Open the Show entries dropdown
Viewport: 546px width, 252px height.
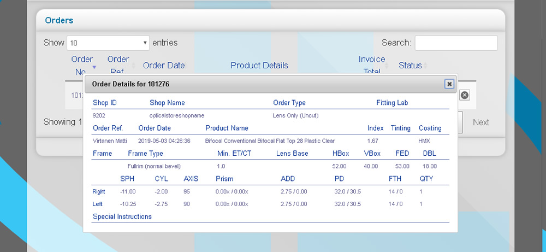(108, 43)
